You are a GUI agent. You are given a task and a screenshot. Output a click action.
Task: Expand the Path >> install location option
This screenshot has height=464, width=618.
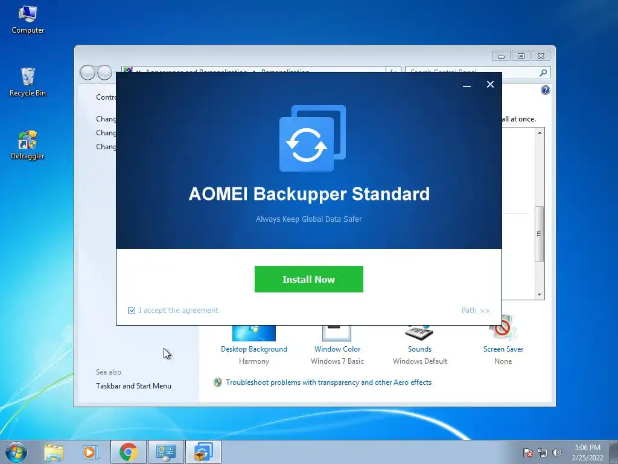(x=476, y=311)
